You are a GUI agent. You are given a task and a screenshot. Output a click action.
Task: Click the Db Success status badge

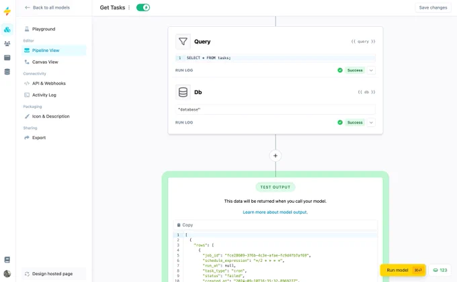click(355, 123)
